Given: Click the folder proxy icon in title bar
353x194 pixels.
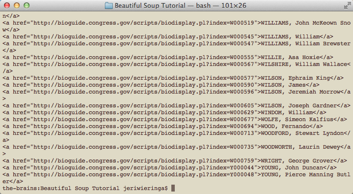Looking at the screenshot, I should [x=109, y=5].
